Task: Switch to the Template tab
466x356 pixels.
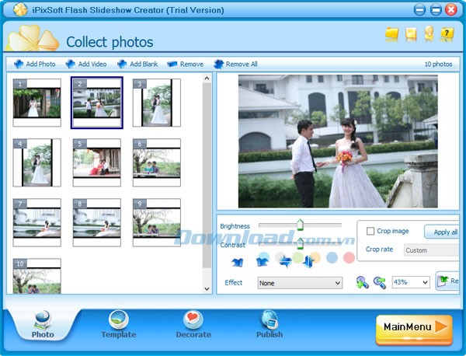Action: [118, 324]
